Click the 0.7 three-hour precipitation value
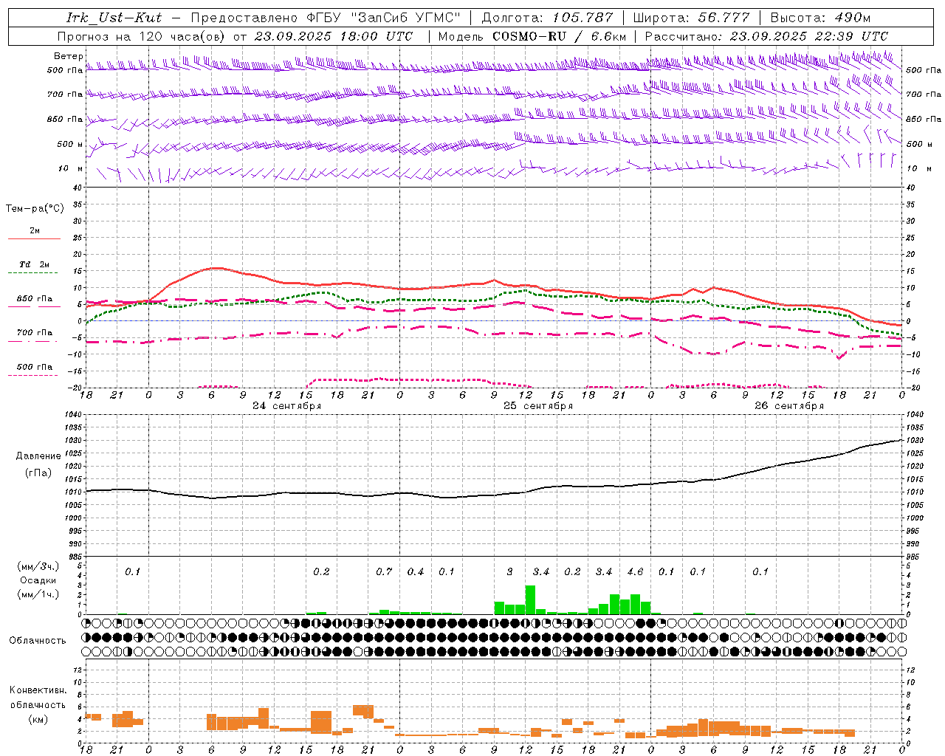Image resolution: width=945 pixels, height=756 pixels. tap(384, 571)
